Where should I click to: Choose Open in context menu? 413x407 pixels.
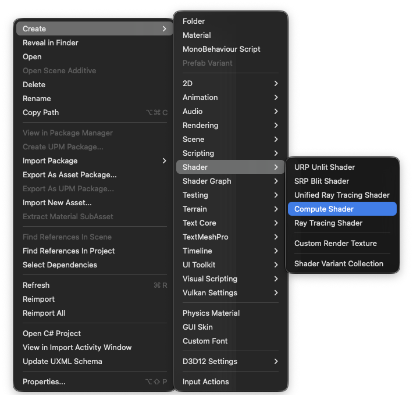click(x=94, y=56)
